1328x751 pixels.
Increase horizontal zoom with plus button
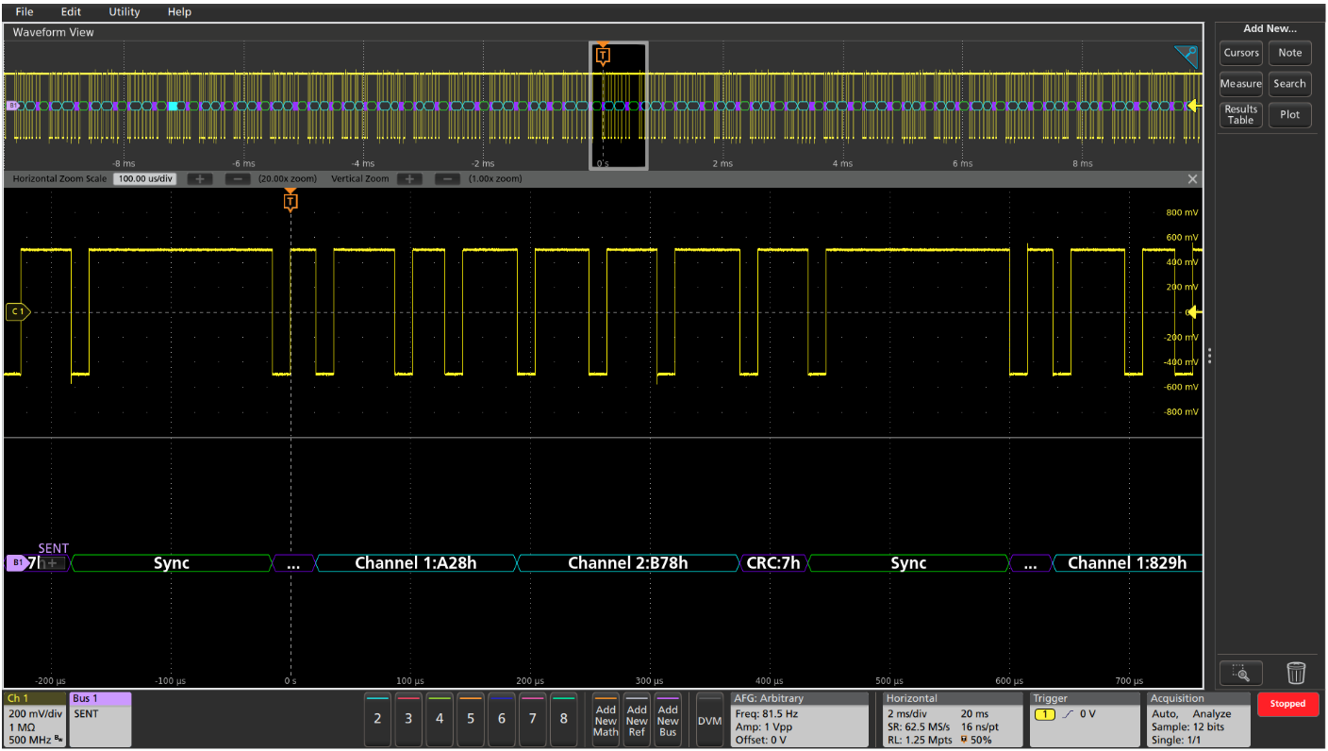pyautogui.click(x=200, y=179)
